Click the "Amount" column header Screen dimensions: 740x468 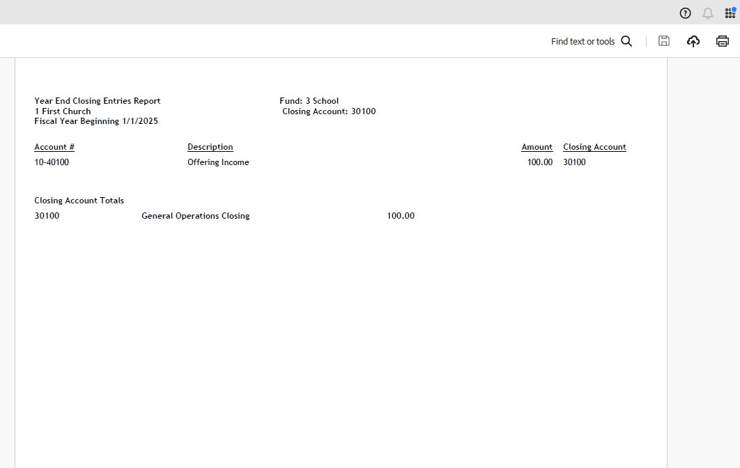click(x=537, y=147)
